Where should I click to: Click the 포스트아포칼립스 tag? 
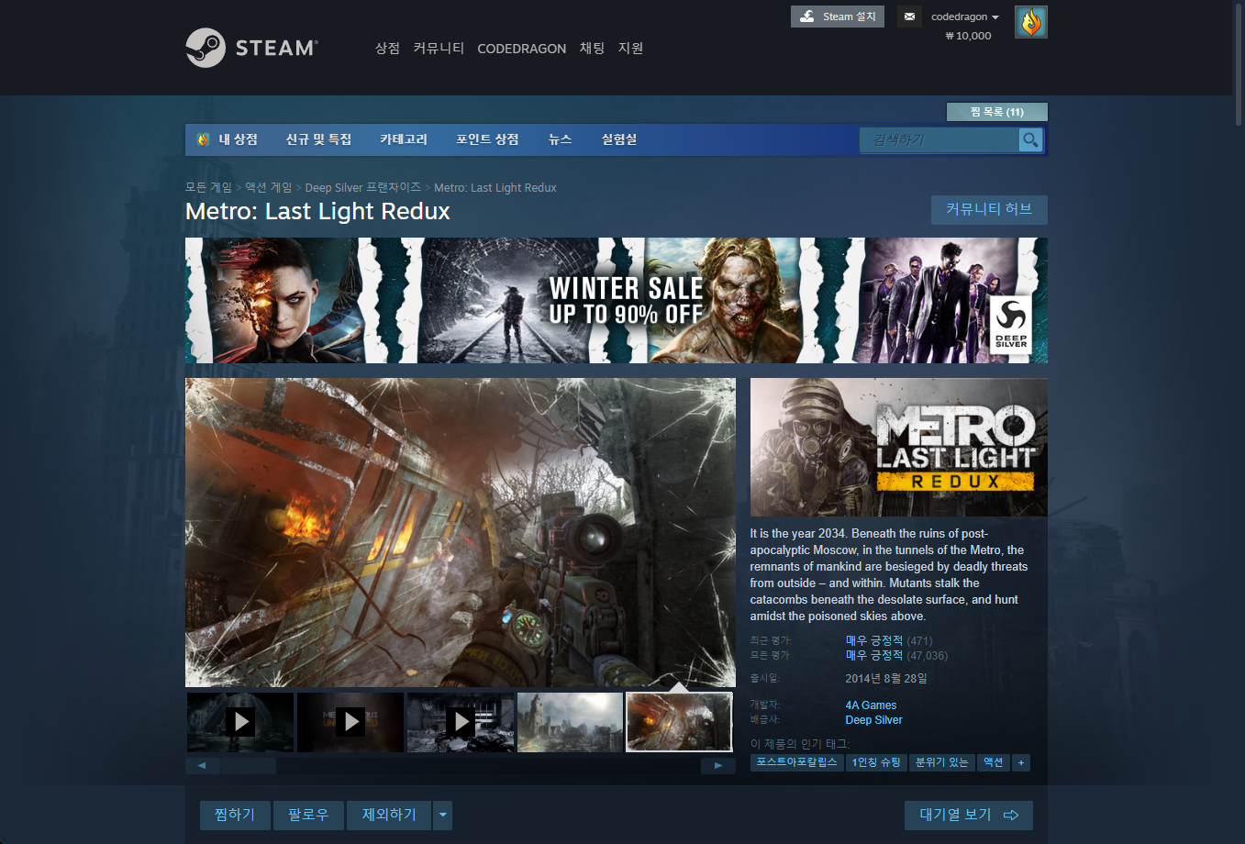click(x=796, y=762)
